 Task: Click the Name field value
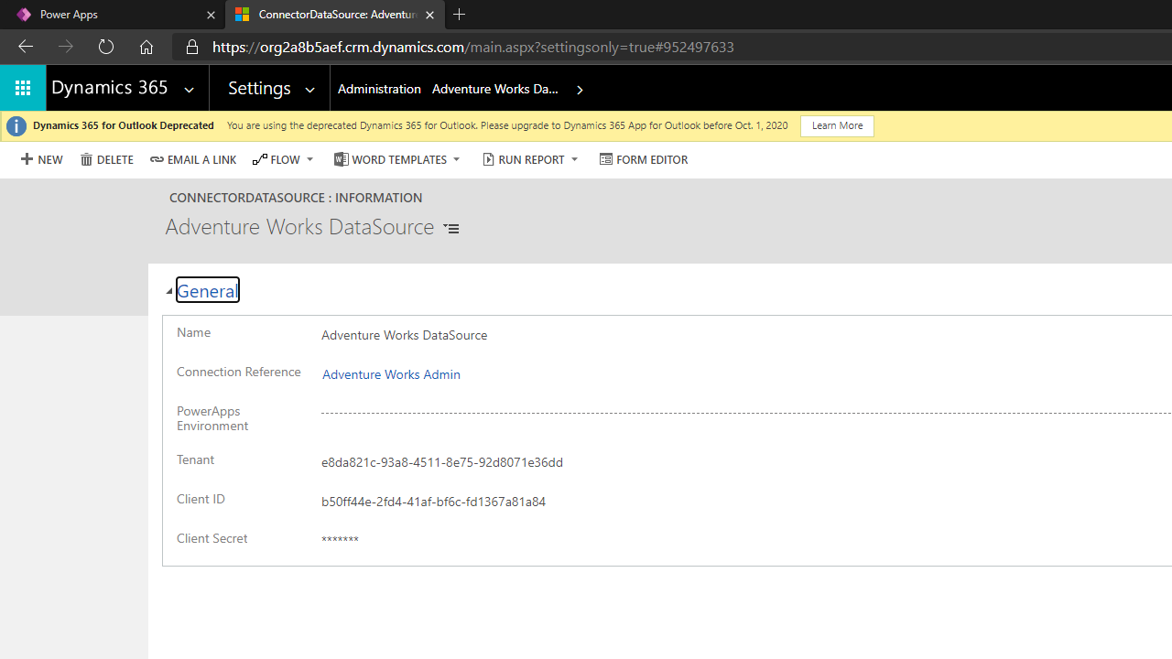pos(405,335)
